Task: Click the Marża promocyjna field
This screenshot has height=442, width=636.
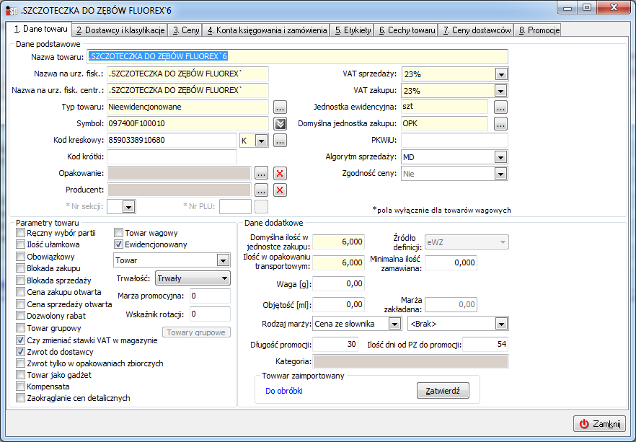Action: (x=210, y=296)
